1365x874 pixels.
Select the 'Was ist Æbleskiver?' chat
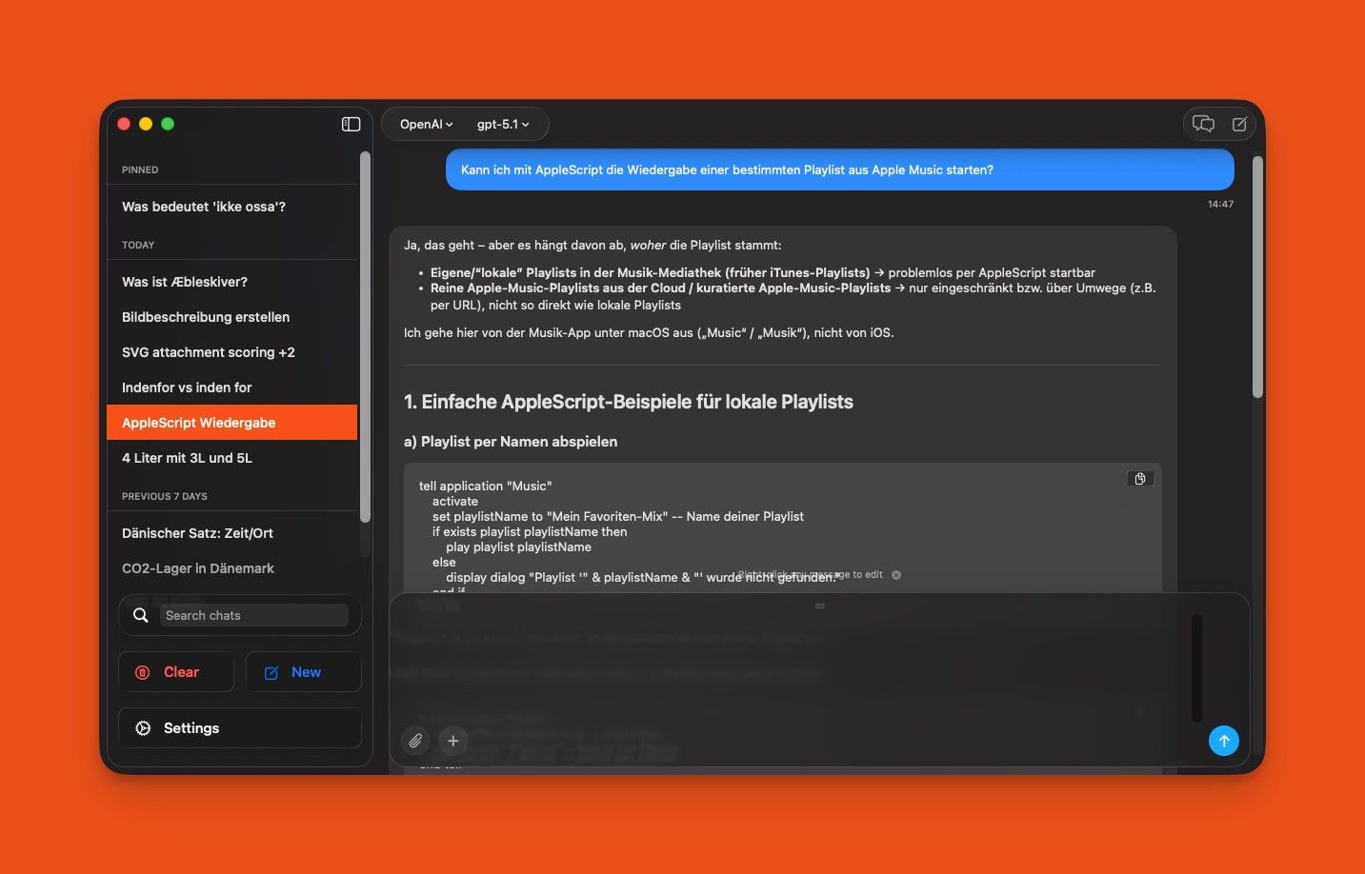click(185, 282)
